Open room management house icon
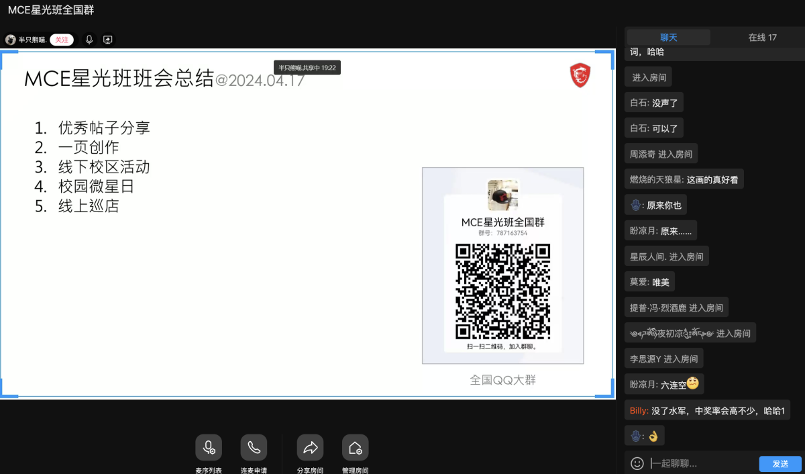This screenshot has width=805, height=474. [355, 448]
